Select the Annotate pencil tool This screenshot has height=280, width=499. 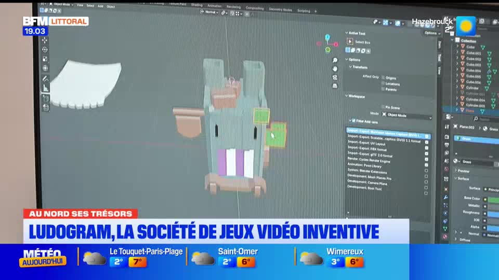[x=45, y=79]
